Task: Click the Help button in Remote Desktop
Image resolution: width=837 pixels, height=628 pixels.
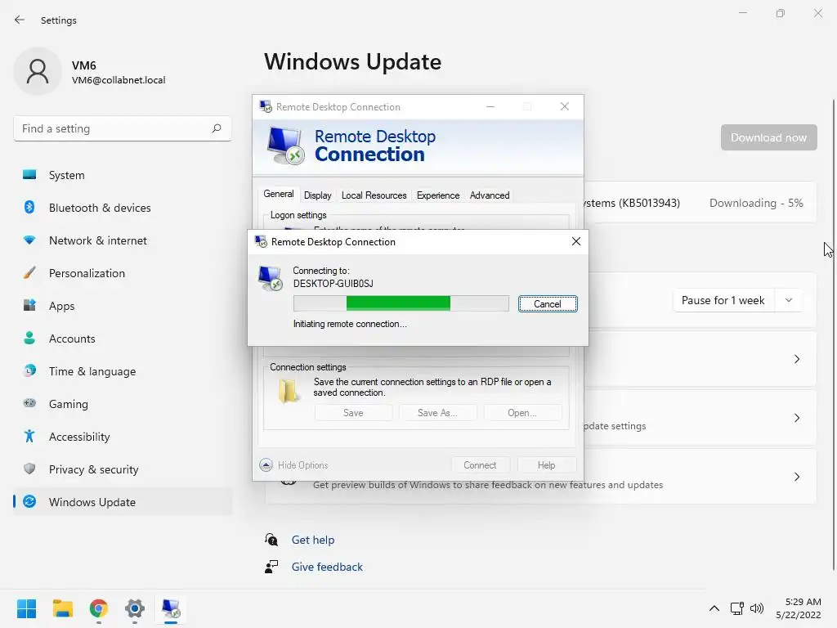Action: click(546, 465)
